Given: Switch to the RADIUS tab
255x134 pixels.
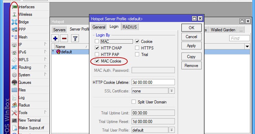Looking at the screenshot, I should [x=130, y=27].
